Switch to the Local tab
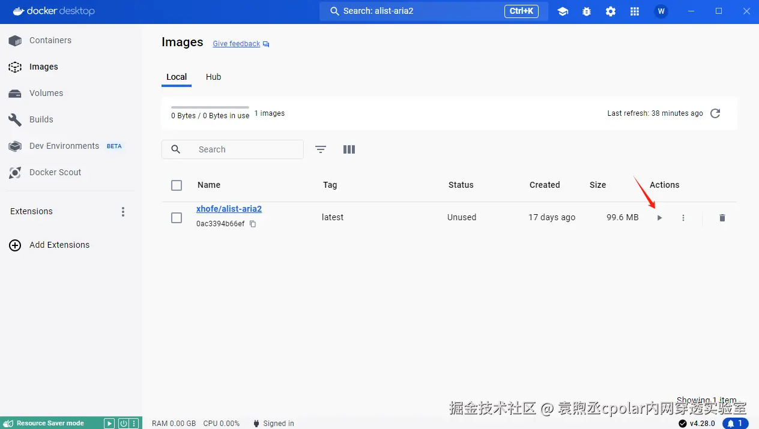The width and height of the screenshot is (759, 429). point(177,77)
